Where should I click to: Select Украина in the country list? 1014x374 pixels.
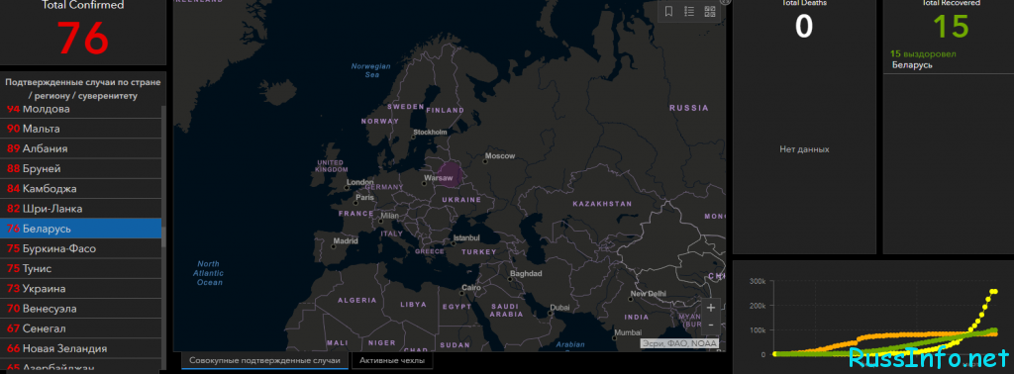81,289
